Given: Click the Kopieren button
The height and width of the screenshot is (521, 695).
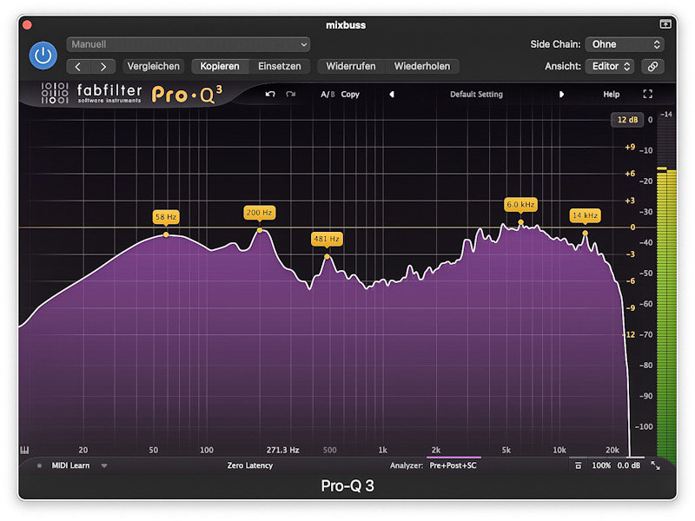Looking at the screenshot, I should click(220, 67).
